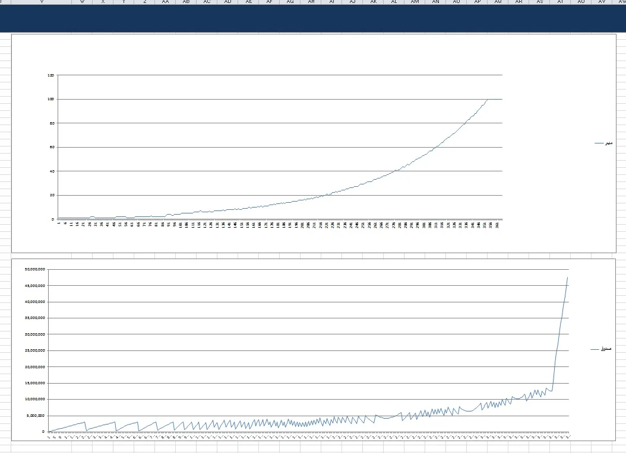
Task: Select the curve's flat peak in upper chart
Action: pos(494,99)
